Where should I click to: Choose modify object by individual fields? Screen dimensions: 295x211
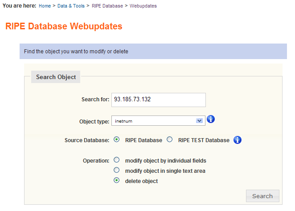tap(117, 160)
